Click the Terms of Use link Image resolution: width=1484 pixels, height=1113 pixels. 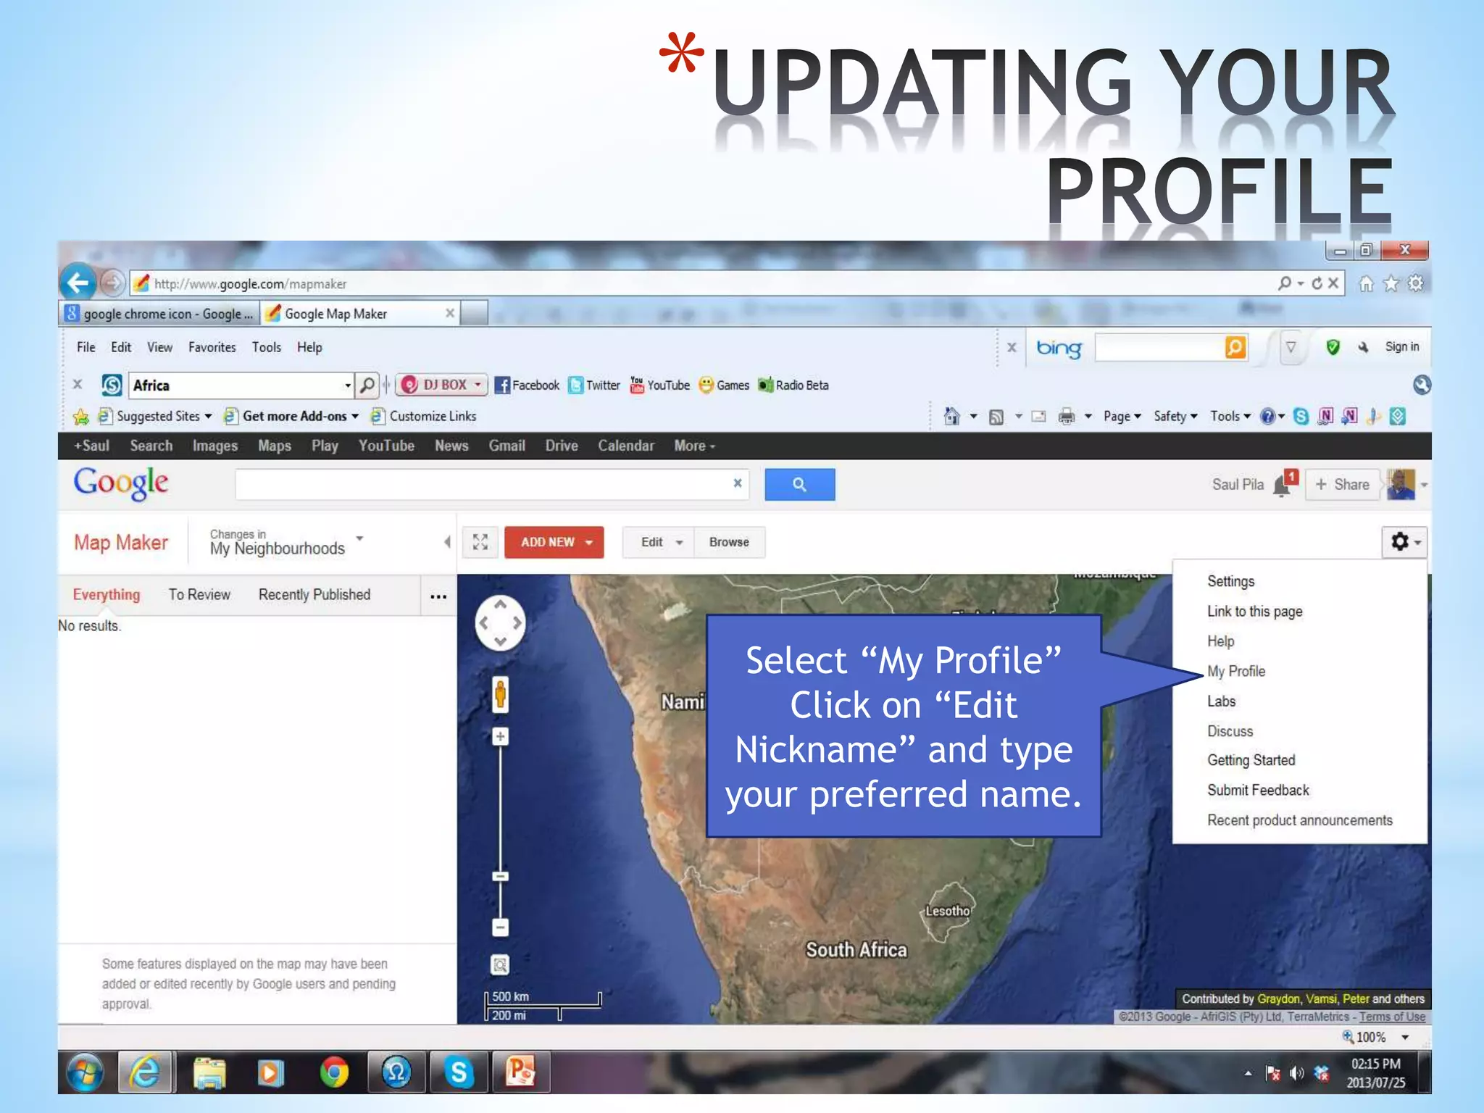1392,1017
